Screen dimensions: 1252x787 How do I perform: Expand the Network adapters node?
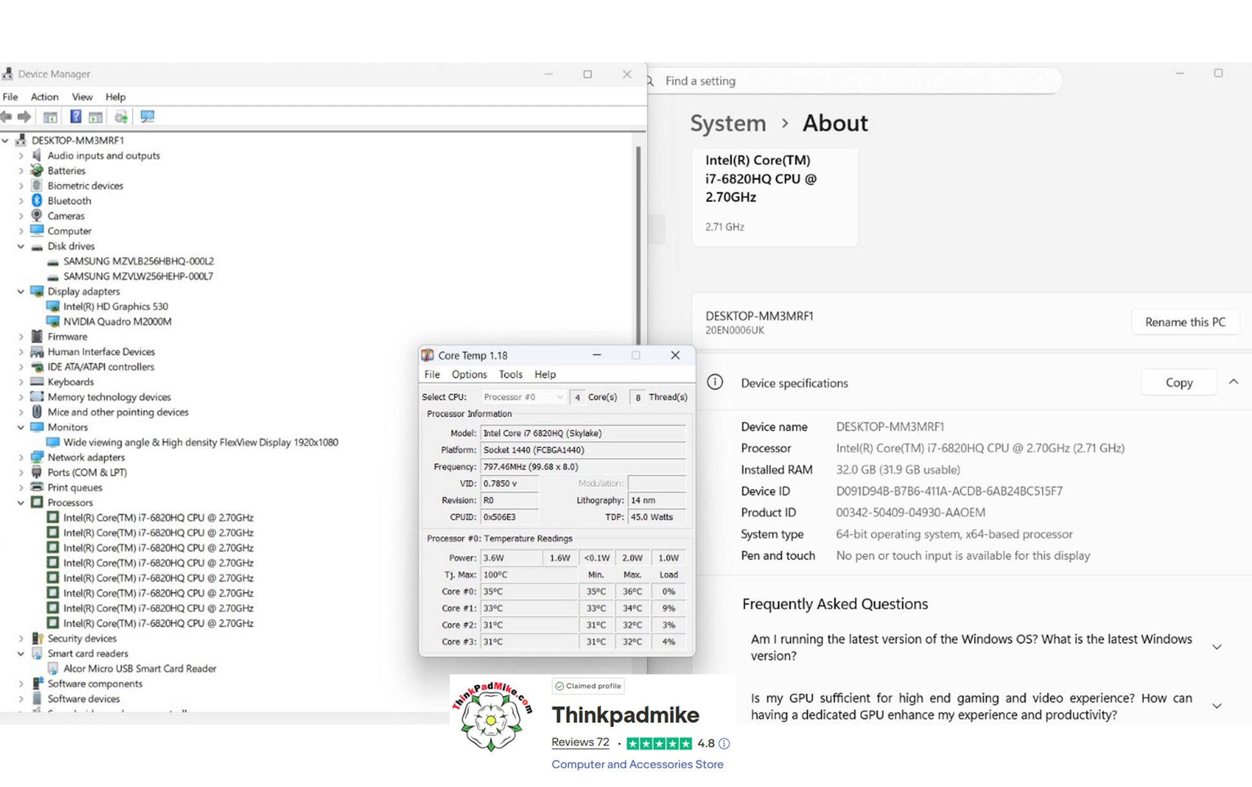(x=21, y=458)
